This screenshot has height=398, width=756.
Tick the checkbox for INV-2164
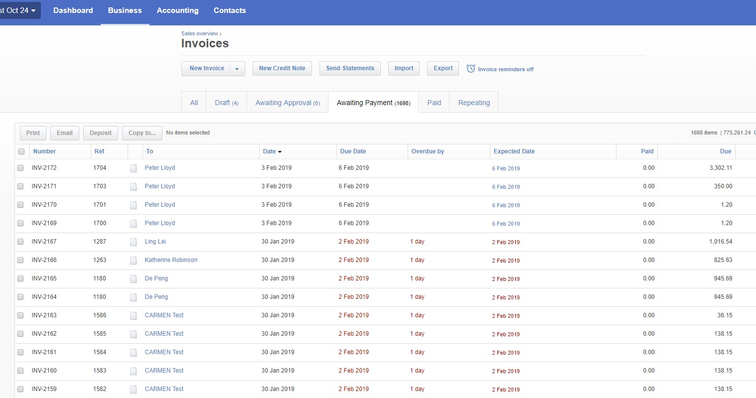20,297
